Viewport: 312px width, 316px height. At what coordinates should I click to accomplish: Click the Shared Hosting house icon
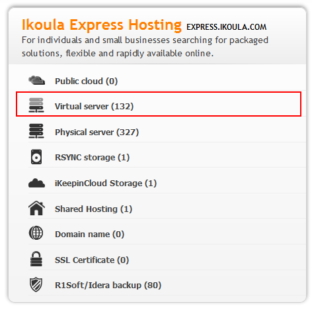pos(36,208)
